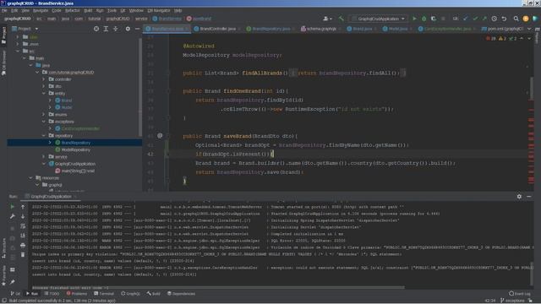541x304 pixels.
Task: Open Project panel settings gear
Action: click(128, 29)
